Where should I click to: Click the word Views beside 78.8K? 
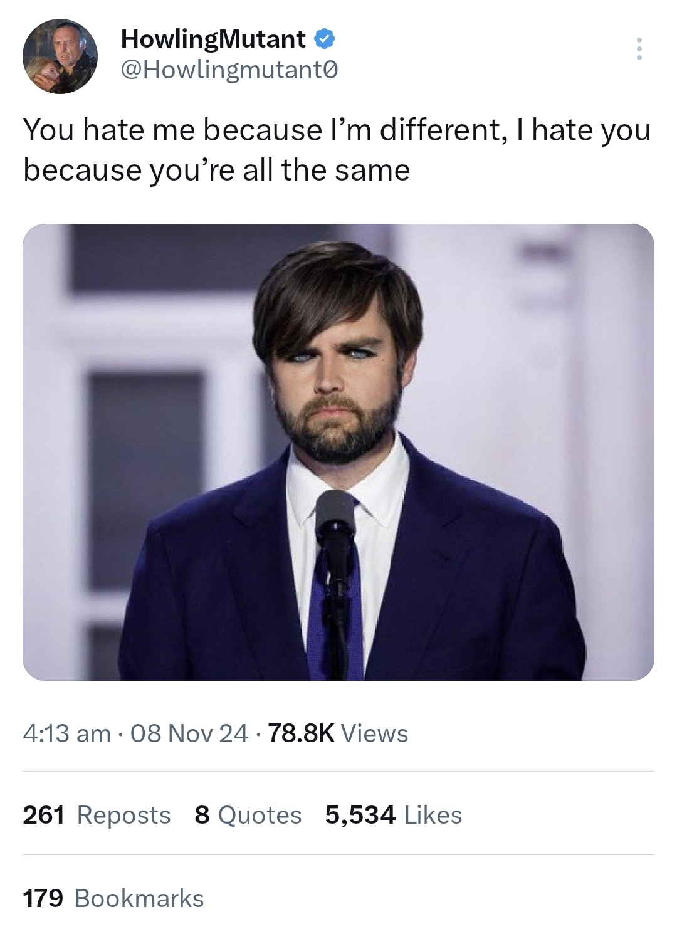click(x=374, y=733)
